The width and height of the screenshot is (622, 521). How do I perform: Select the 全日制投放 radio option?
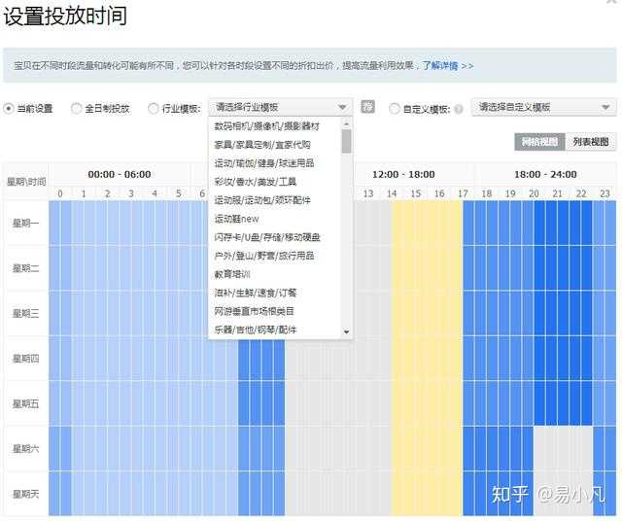pyautogui.click(x=77, y=108)
